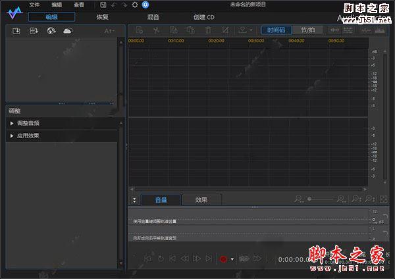The image size is (395, 279).
Task: Open the record options dropdown arrow
Action: point(232,259)
